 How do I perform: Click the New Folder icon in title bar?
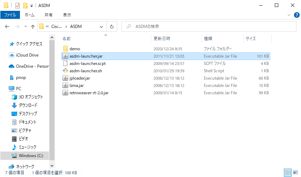point(25,6)
